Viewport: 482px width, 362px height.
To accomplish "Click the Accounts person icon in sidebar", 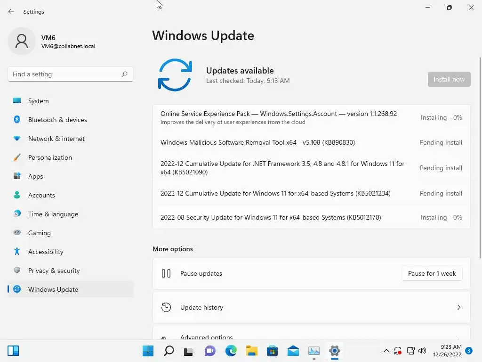I will pyautogui.click(x=17, y=195).
